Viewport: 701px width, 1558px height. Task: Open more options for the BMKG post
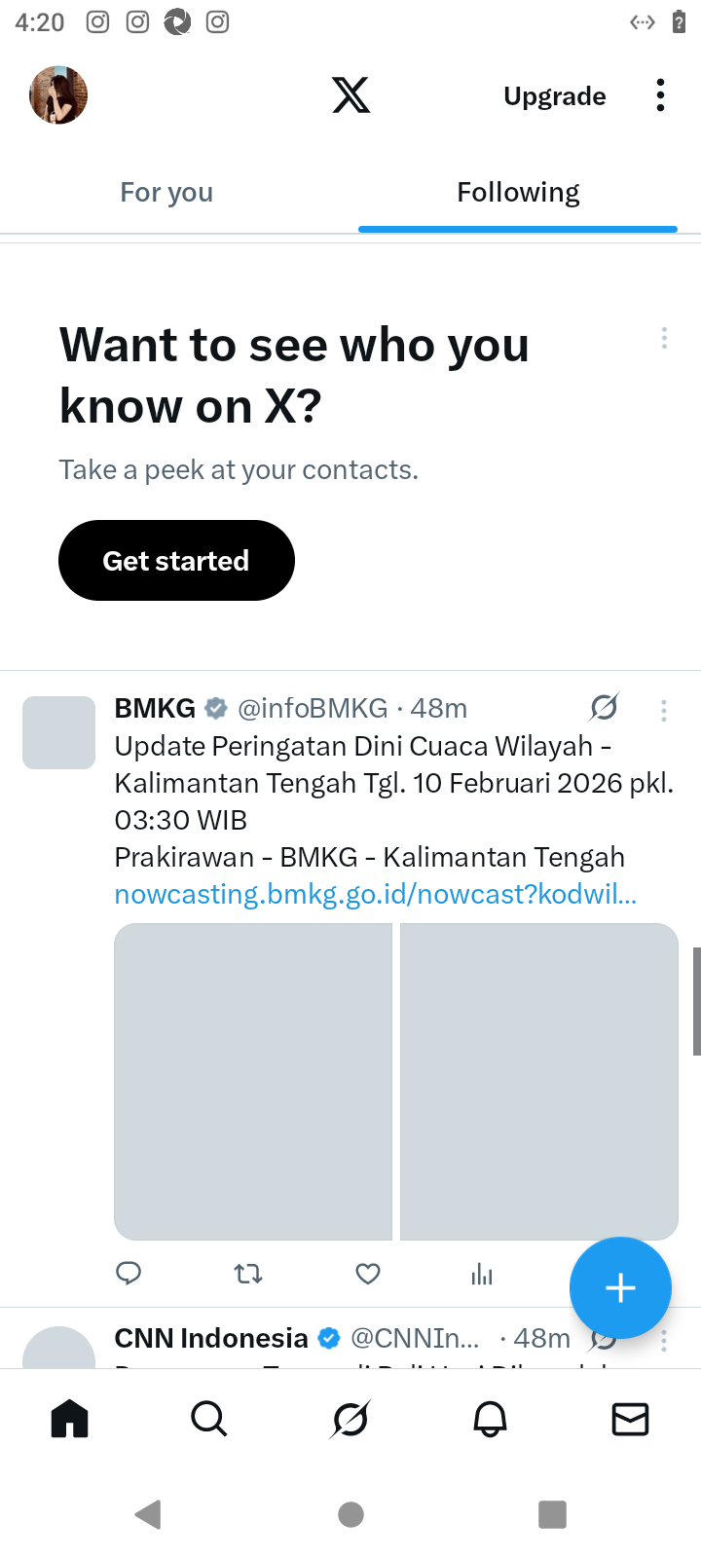tap(664, 710)
